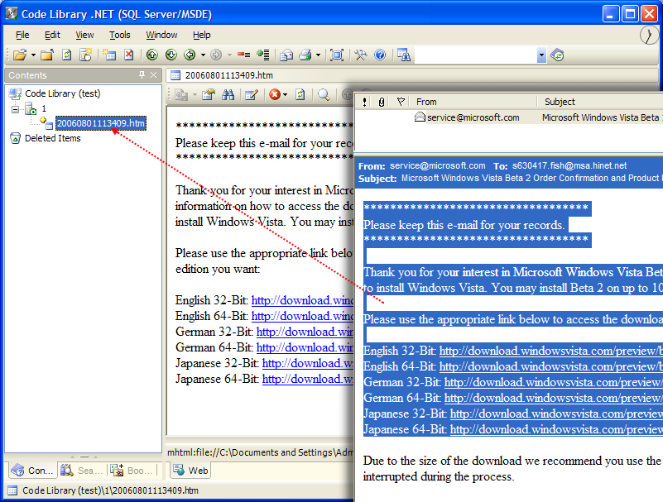
Task: Sort by the Subject column in the email window
Action: (x=600, y=102)
